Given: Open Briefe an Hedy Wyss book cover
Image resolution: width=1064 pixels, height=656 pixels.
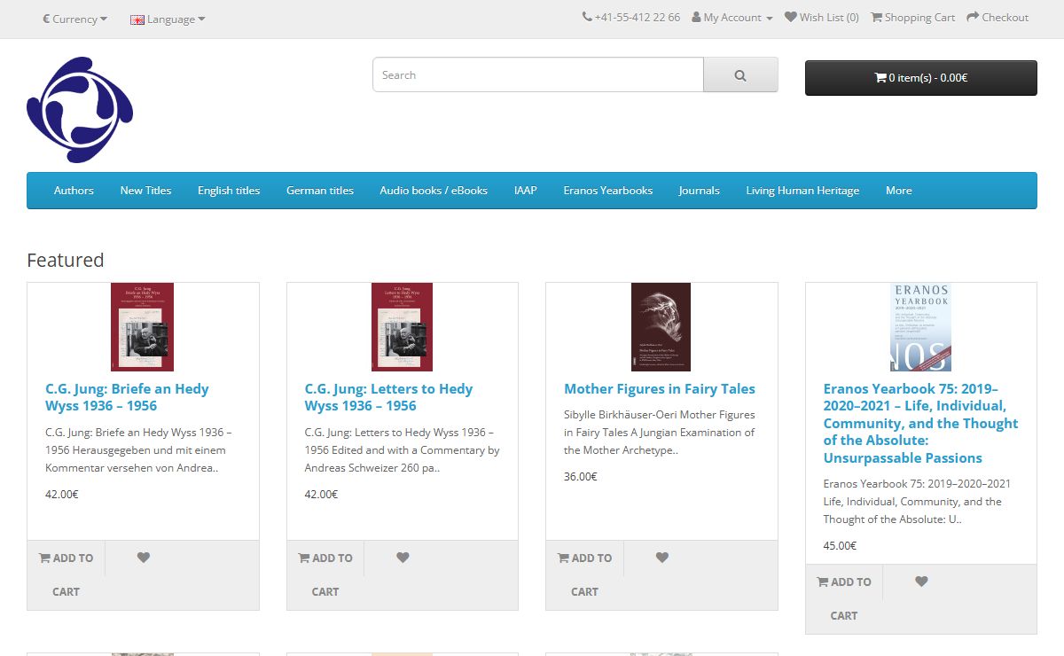Looking at the screenshot, I should click(x=143, y=327).
